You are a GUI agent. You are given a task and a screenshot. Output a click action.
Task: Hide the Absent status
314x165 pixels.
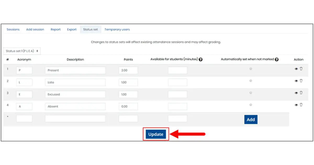tap(296, 105)
